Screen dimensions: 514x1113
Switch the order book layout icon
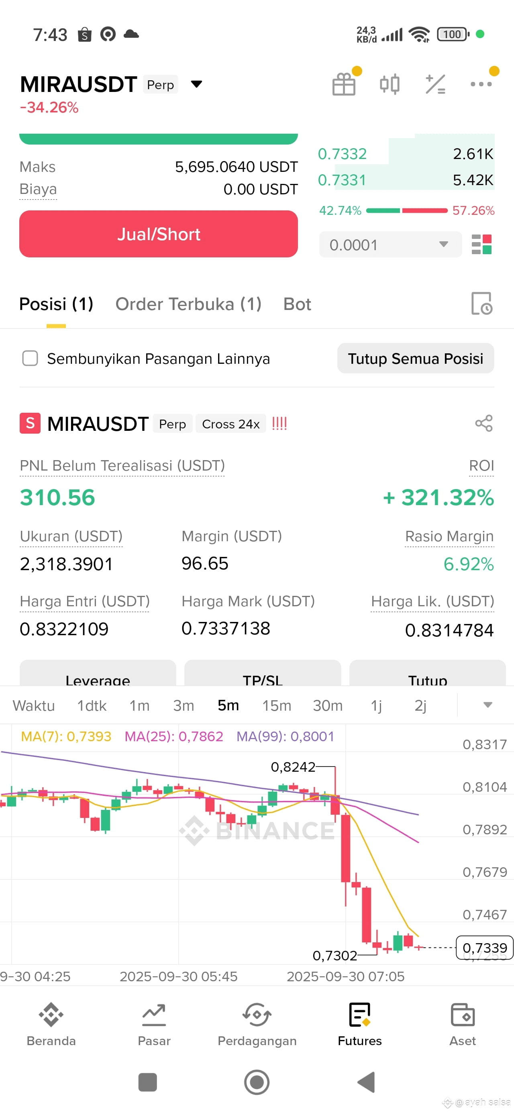coord(481,245)
